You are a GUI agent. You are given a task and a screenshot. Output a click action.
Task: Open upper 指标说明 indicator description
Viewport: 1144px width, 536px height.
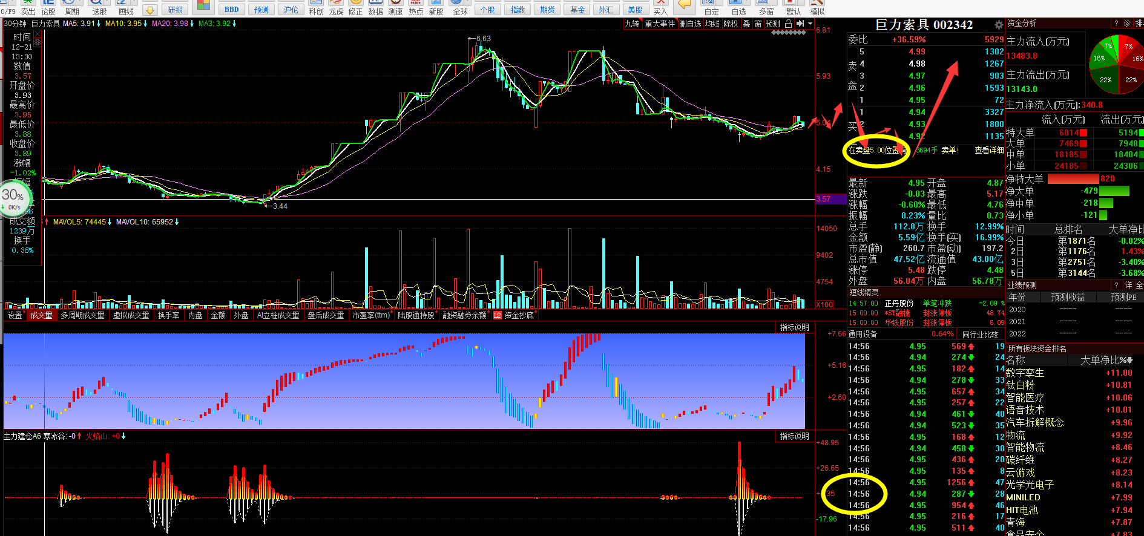click(x=794, y=327)
